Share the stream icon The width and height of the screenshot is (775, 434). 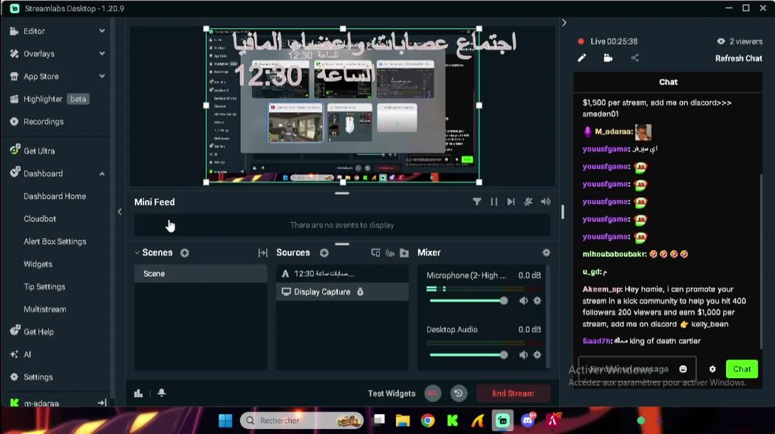(x=634, y=58)
